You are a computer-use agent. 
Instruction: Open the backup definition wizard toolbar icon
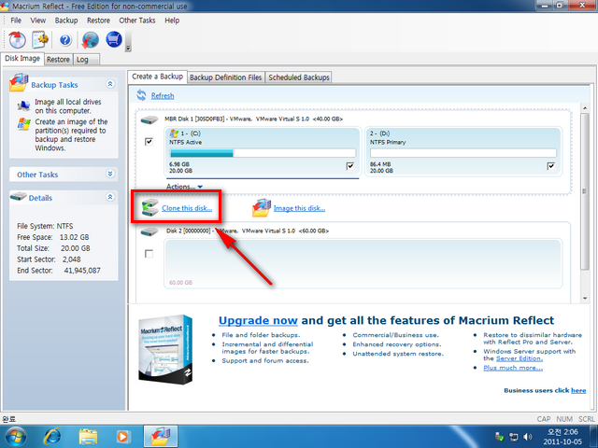point(40,39)
